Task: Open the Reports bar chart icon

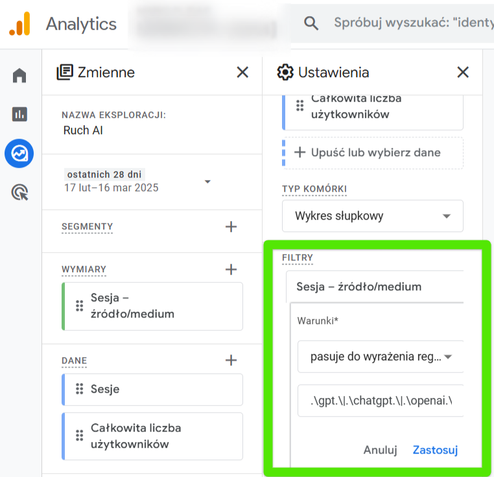Action: click(19, 115)
